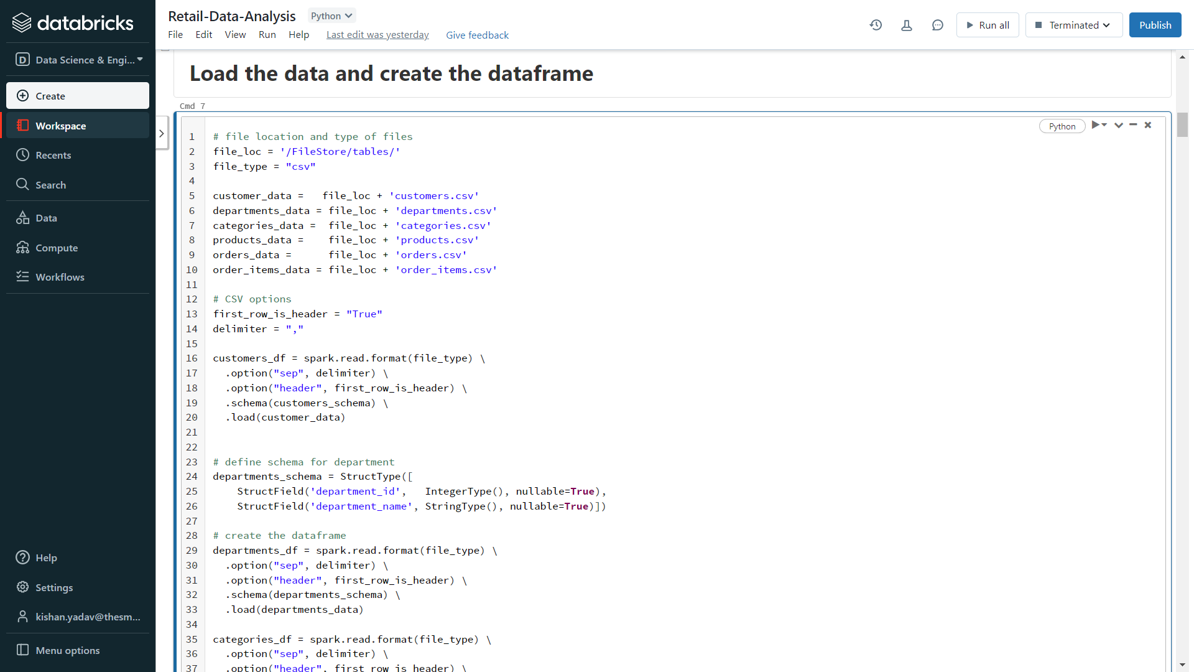
Task: Click the Publish button
Action: pyautogui.click(x=1155, y=25)
